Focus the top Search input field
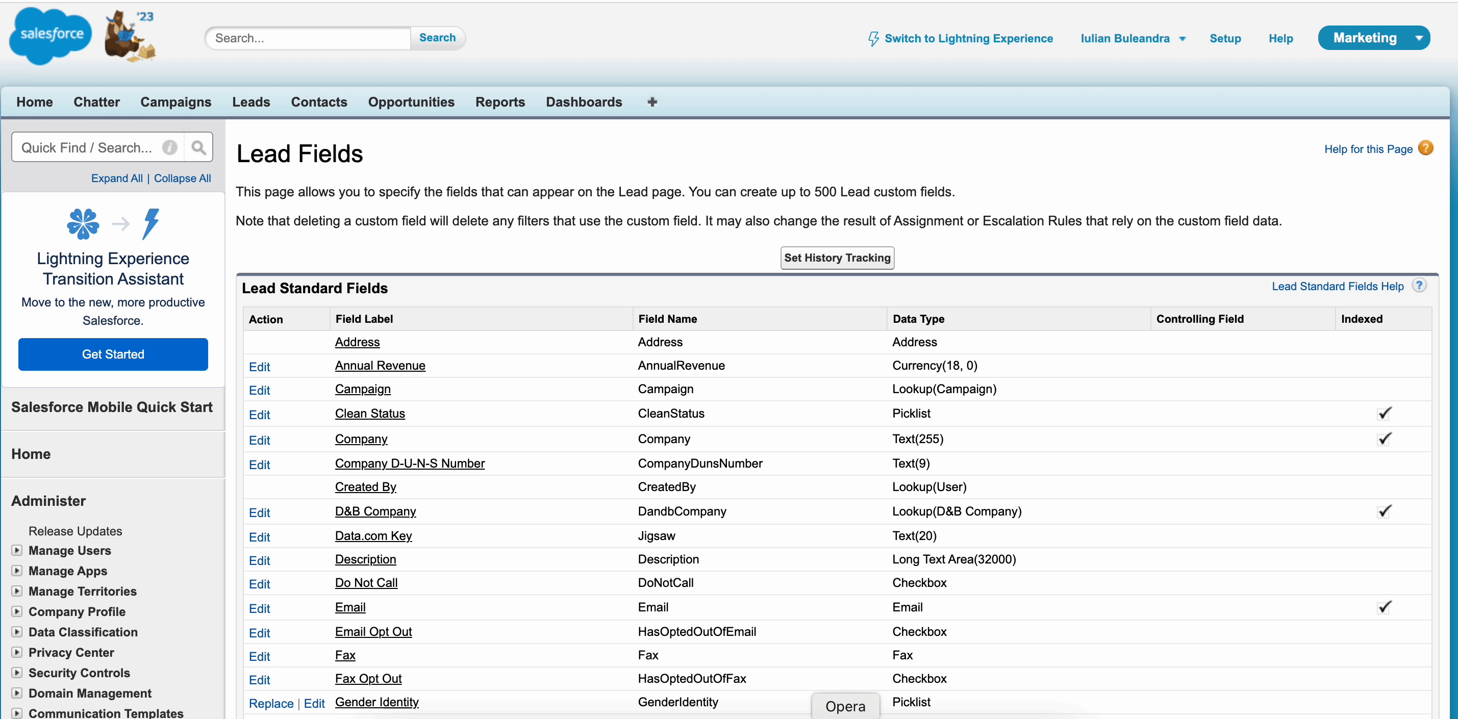The width and height of the screenshot is (1458, 719). (309, 38)
